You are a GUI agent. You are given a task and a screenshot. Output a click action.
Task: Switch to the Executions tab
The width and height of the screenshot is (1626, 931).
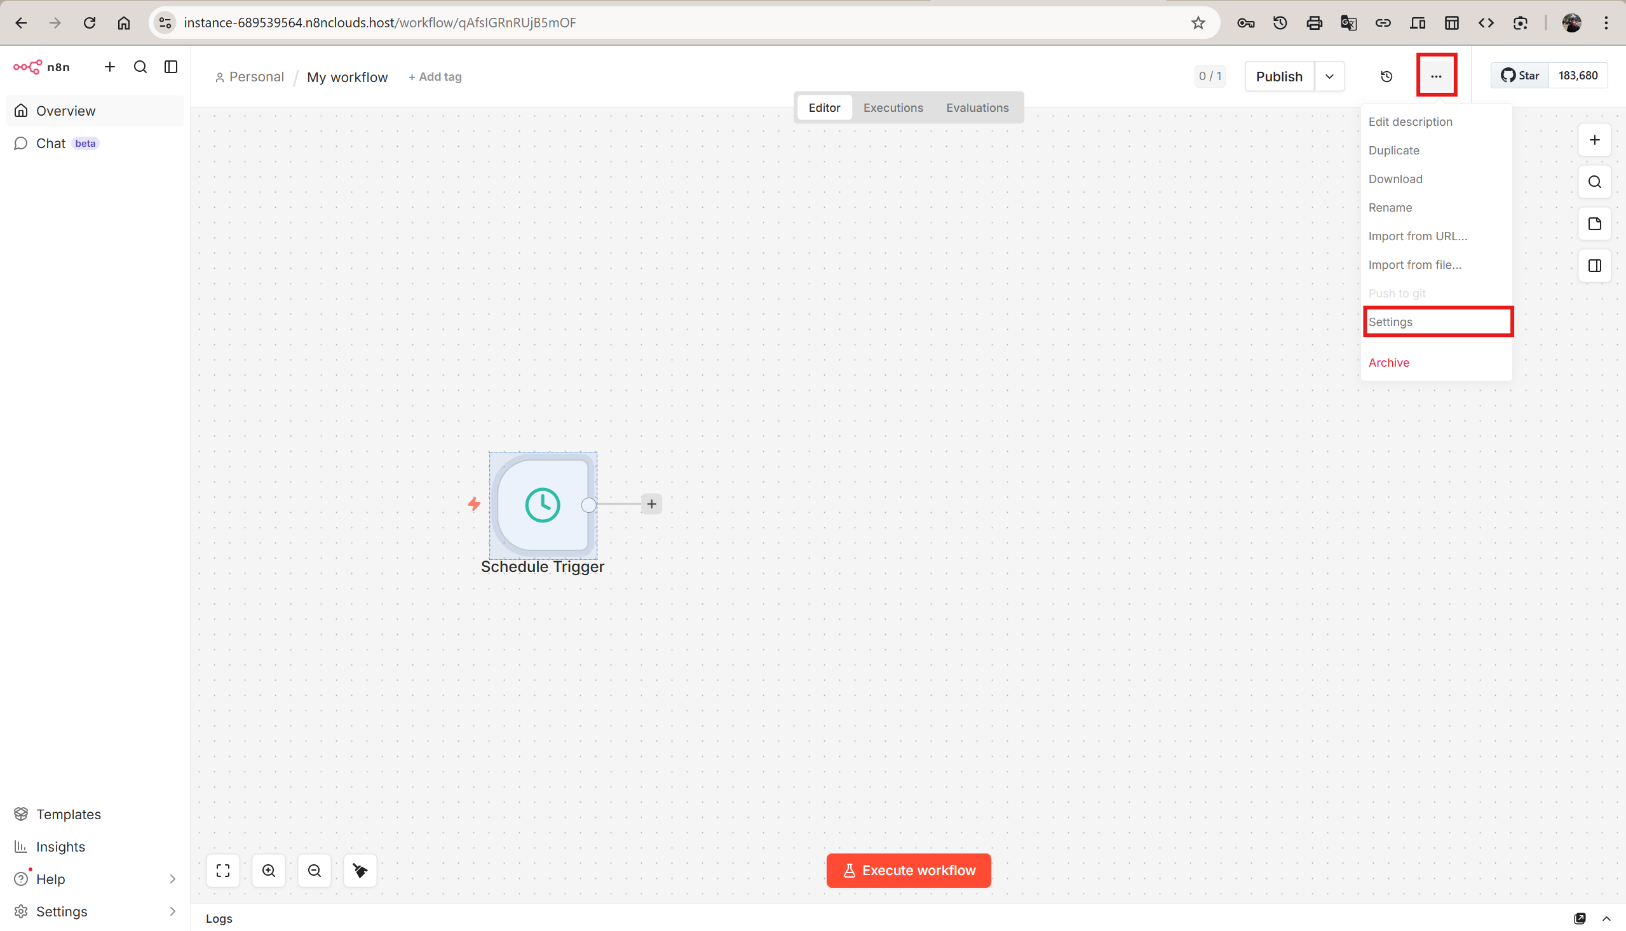893,107
